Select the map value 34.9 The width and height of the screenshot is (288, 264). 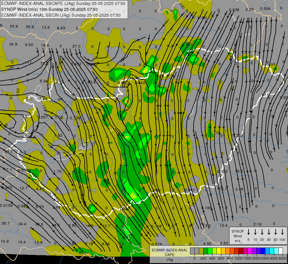click(x=13, y=44)
